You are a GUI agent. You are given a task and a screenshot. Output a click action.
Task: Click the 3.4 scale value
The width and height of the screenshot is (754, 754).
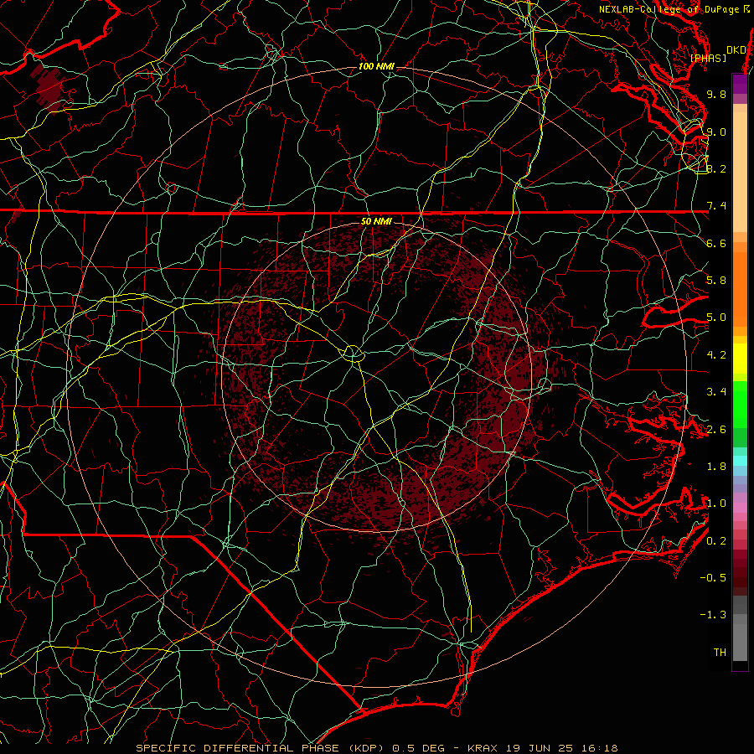716,392
